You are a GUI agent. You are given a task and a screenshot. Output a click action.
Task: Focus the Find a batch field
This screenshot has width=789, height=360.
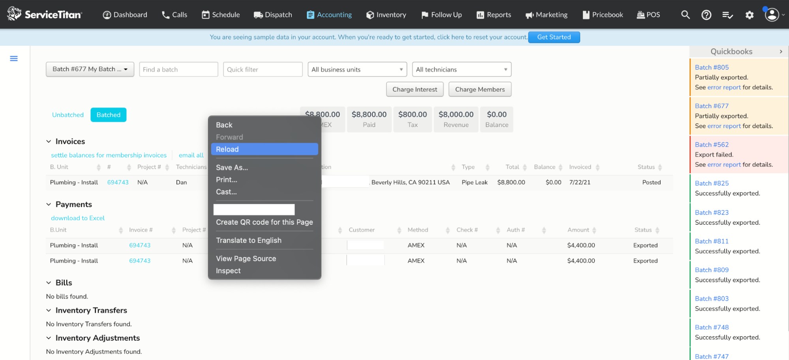[x=178, y=69]
